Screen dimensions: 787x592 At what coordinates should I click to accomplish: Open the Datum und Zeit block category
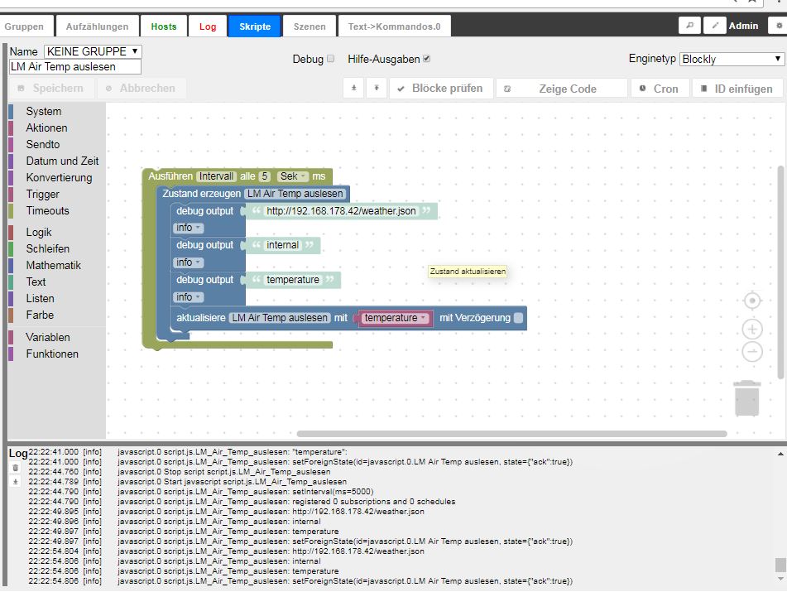[x=62, y=161]
